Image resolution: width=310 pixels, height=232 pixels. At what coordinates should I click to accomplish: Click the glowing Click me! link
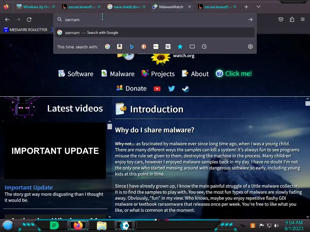coord(234,74)
